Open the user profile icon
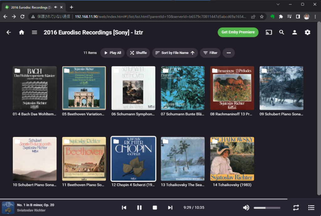 point(294,32)
